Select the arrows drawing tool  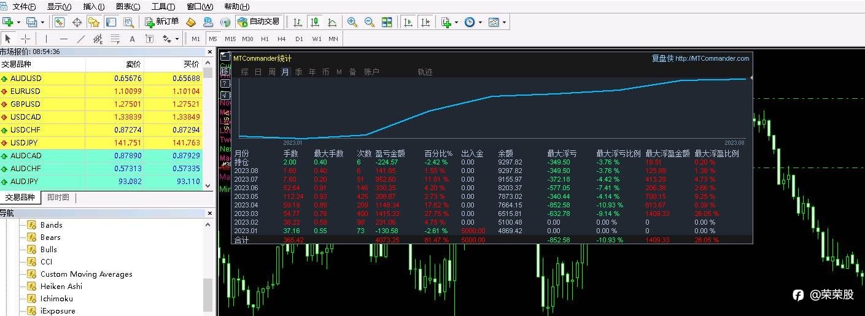[x=166, y=39]
